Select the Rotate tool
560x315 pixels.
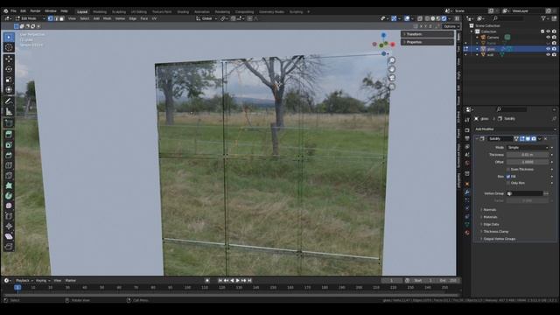[x=9, y=69]
